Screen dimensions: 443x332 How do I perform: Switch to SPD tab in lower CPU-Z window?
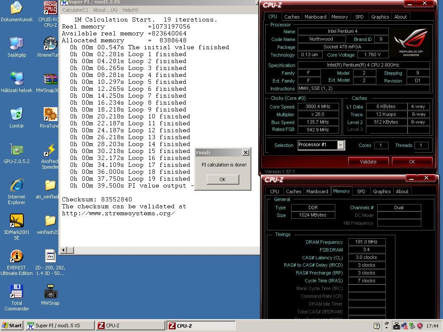click(x=361, y=192)
